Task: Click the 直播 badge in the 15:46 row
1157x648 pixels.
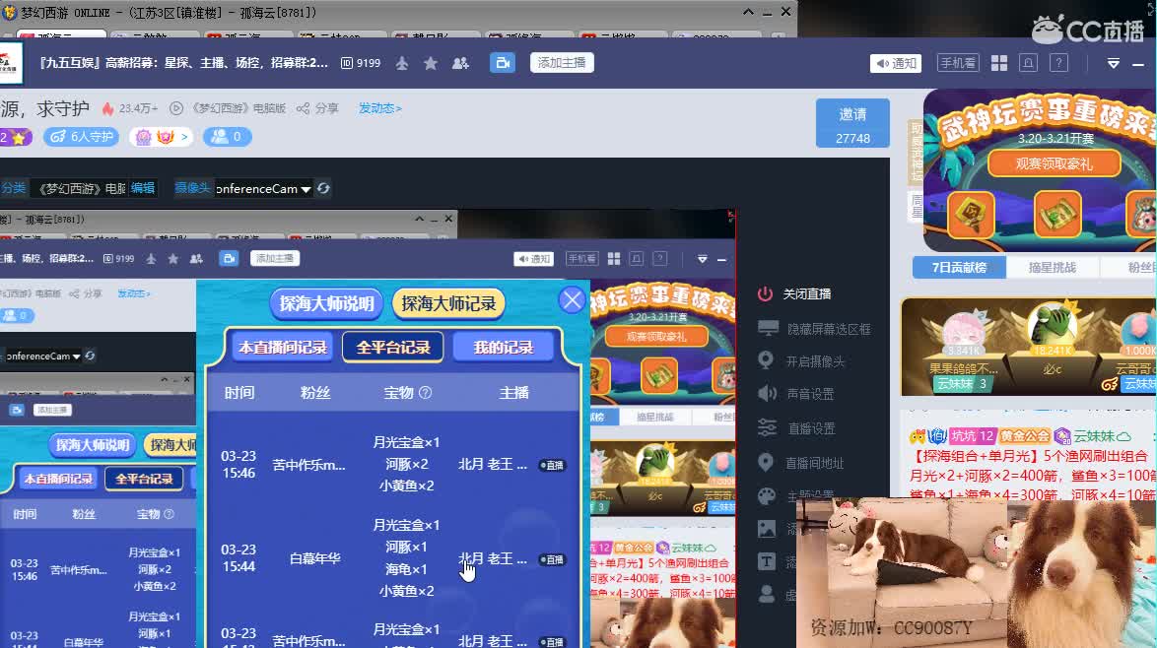Action: click(553, 465)
